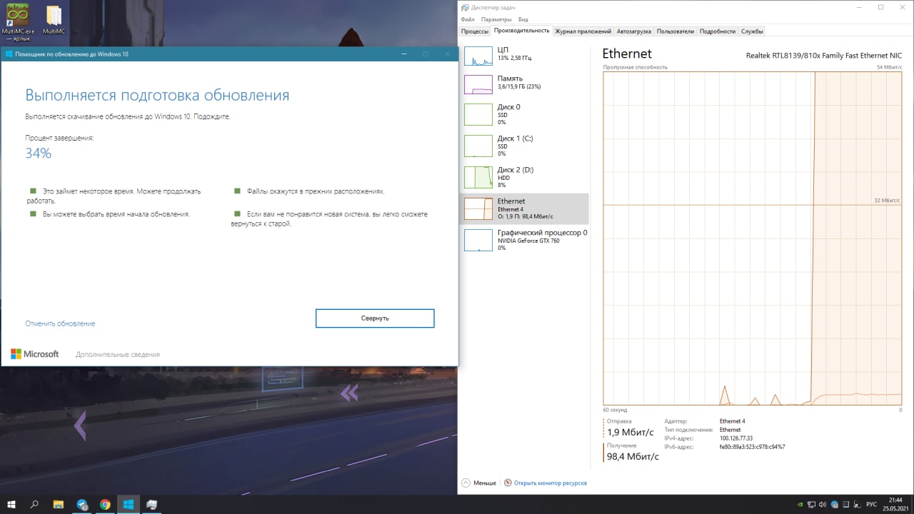Click Realtek RTL8139/810x adapter name
914x514 pixels.
click(824, 56)
